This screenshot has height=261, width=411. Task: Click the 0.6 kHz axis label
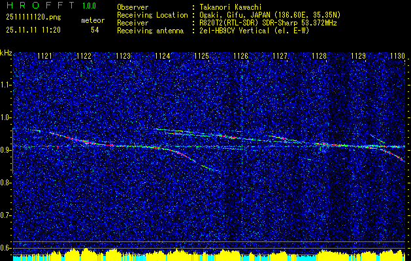pos(5,248)
